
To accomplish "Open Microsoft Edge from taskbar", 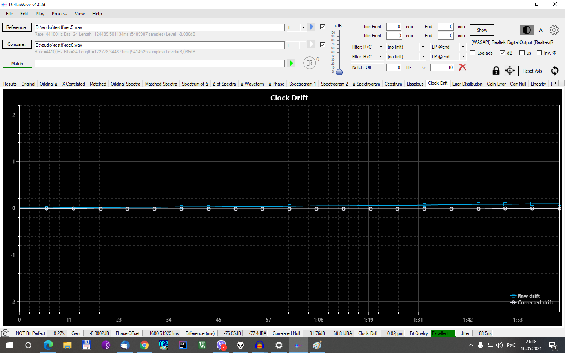I will [48, 345].
